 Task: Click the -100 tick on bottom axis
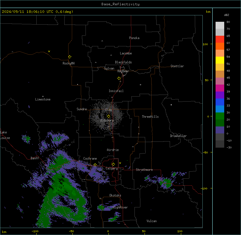(x=35, y=231)
